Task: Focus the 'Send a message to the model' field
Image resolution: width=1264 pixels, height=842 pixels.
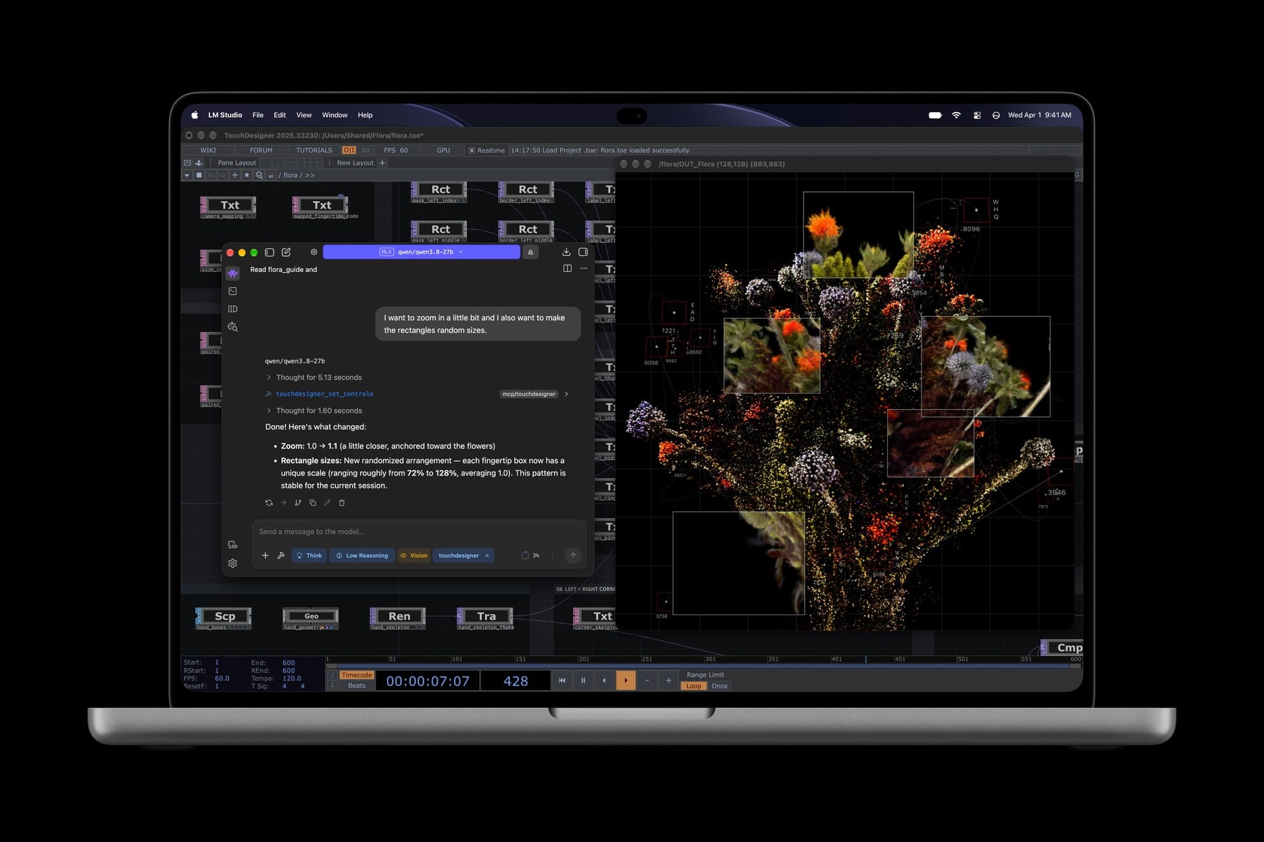Action: coord(418,531)
